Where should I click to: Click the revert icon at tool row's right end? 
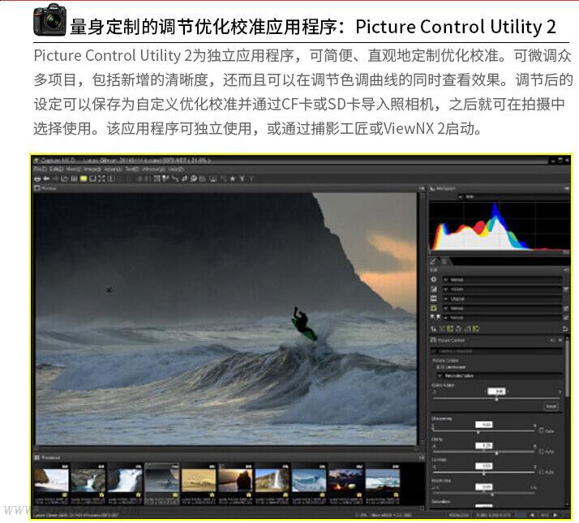[565, 328]
